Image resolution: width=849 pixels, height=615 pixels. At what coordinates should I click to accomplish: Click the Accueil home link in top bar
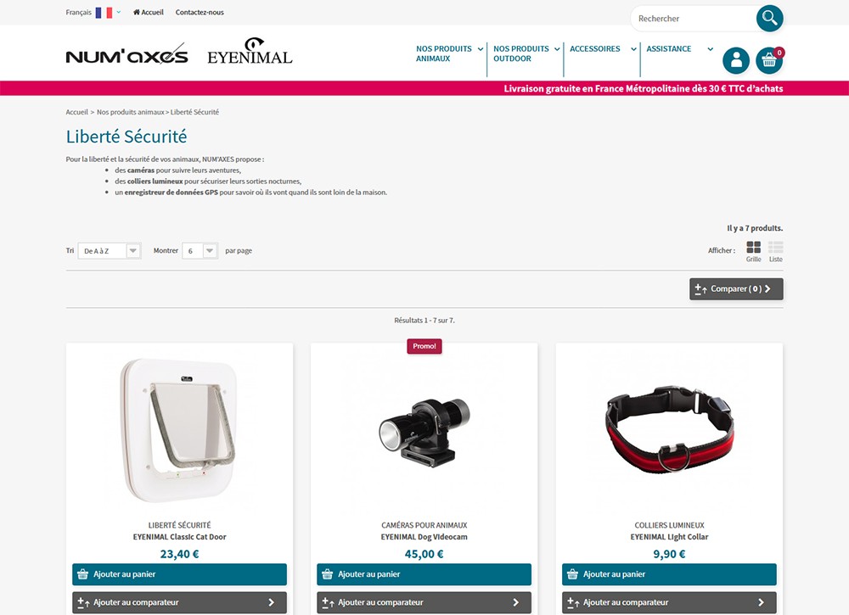[149, 13]
